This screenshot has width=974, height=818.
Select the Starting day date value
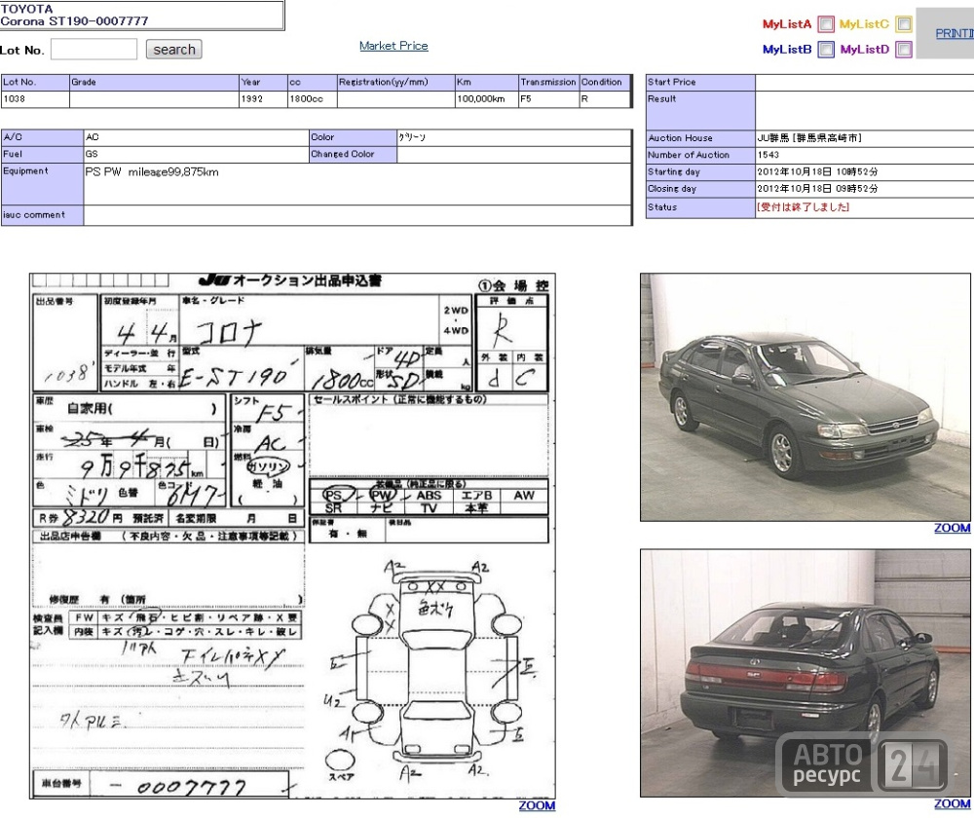point(817,171)
